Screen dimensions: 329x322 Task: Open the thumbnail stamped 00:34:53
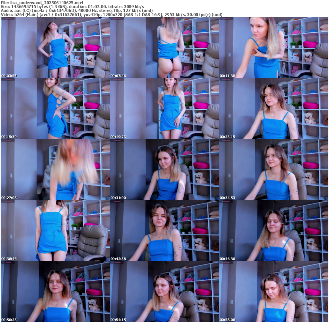pyautogui.click(x=274, y=170)
